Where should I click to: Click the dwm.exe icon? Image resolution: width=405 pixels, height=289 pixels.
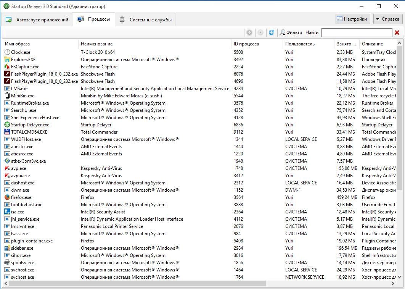(x=7, y=190)
